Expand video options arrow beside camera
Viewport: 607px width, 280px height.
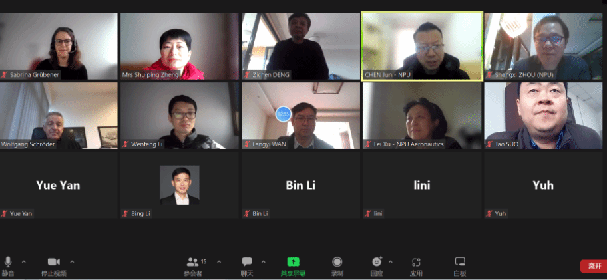(x=72, y=262)
